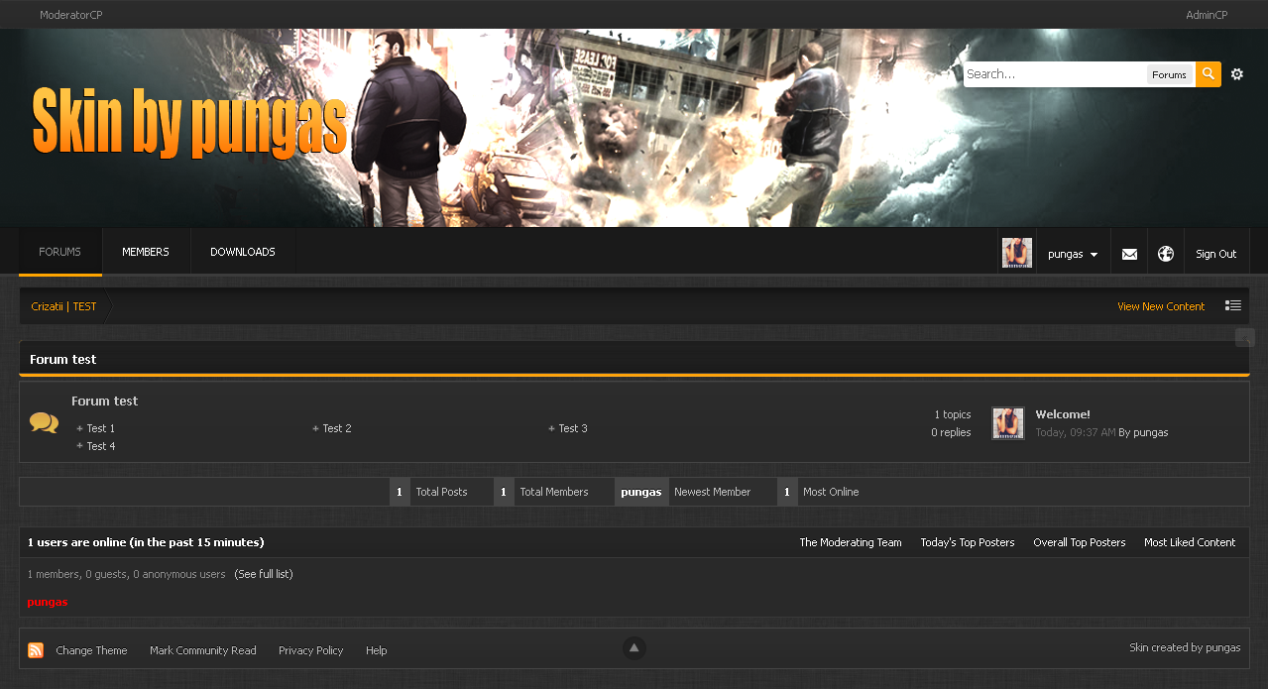Click the forum sidebar list icon
This screenshot has height=689, width=1268.
point(1232,306)
